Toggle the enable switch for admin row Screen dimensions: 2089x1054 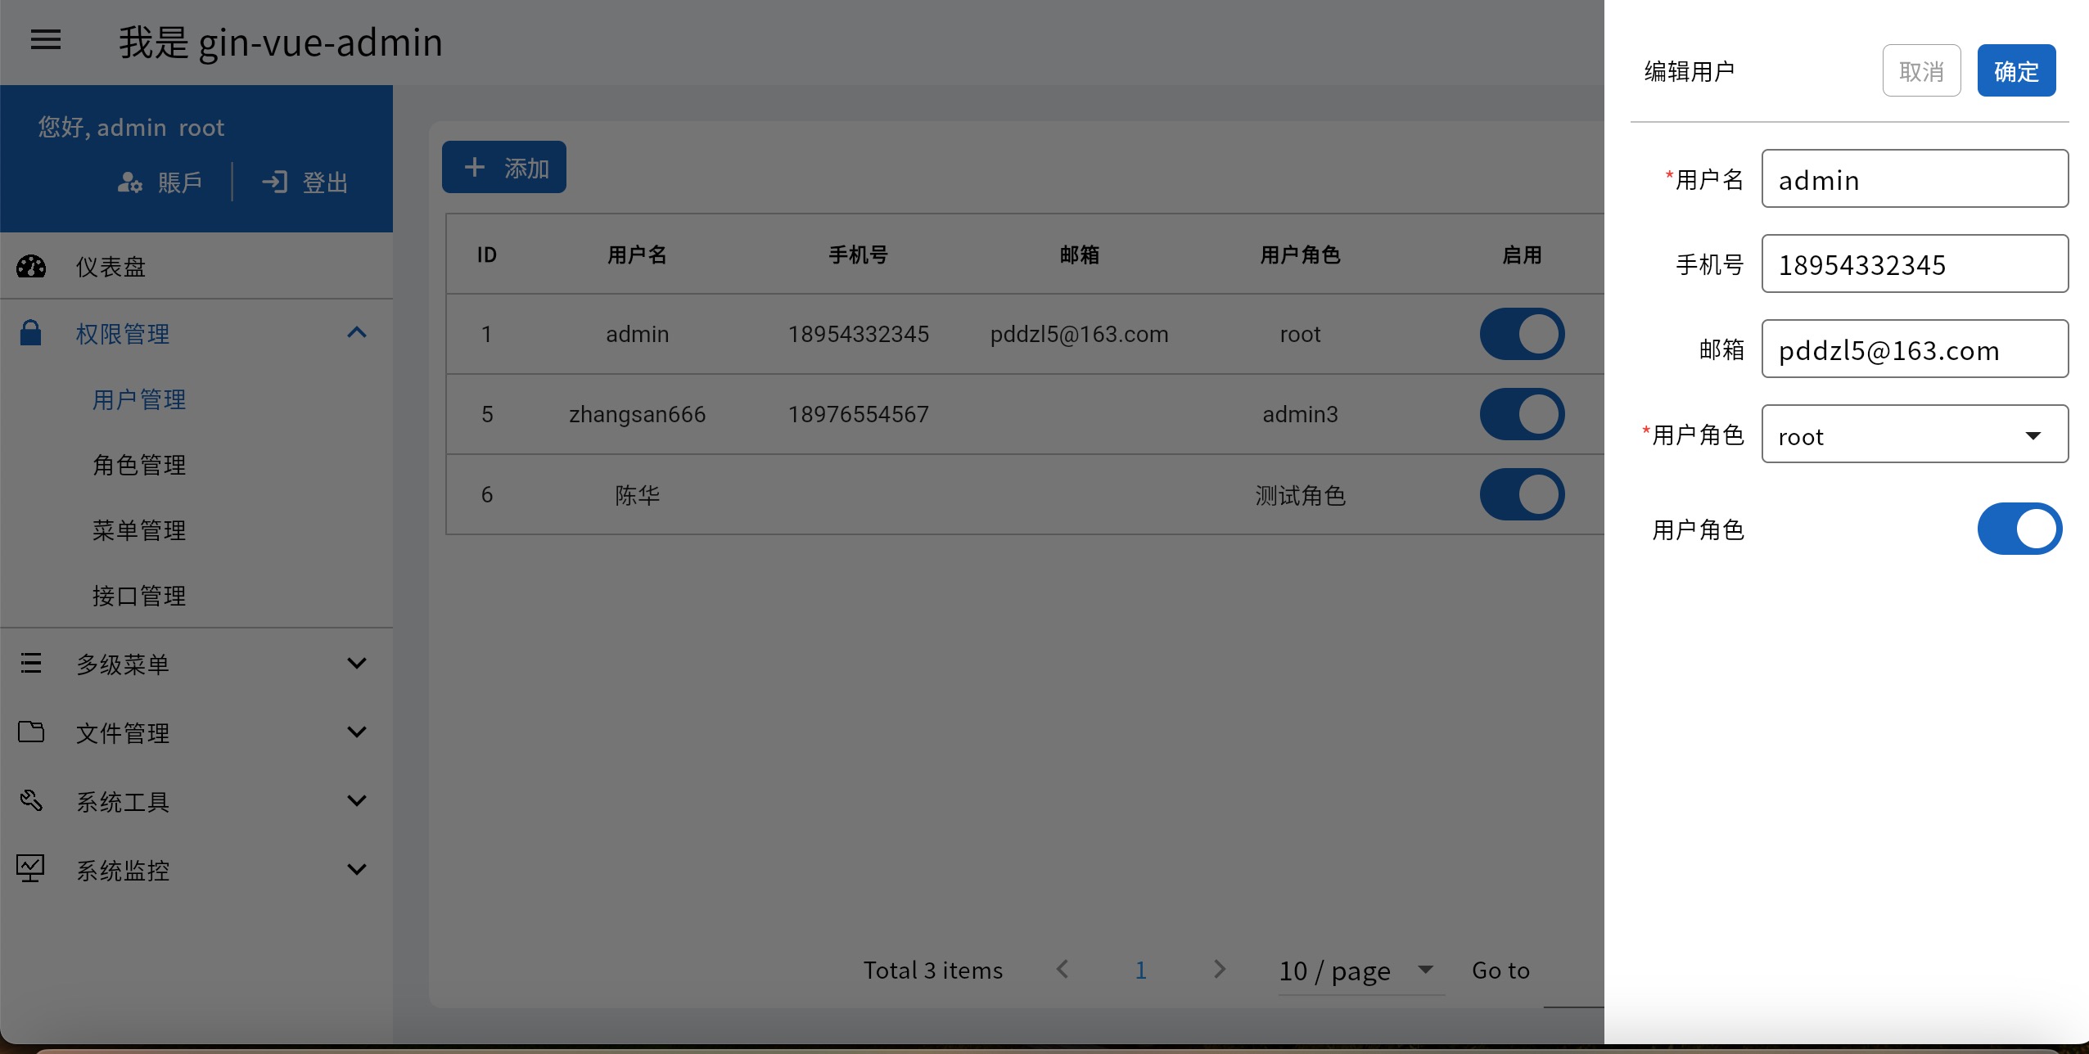tap(1522, 334)
